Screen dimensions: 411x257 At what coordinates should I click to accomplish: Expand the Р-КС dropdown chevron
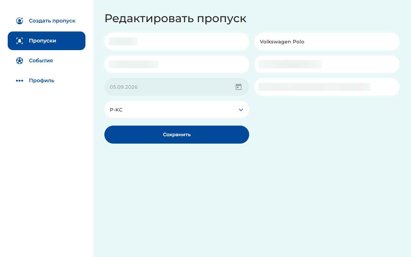tap(241, 110)
